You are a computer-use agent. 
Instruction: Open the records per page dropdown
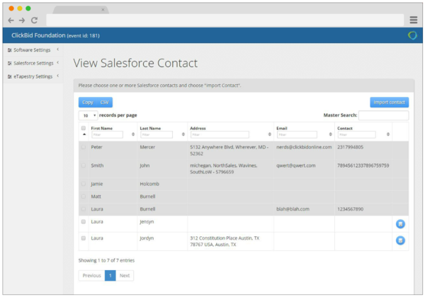pos(88,115)
